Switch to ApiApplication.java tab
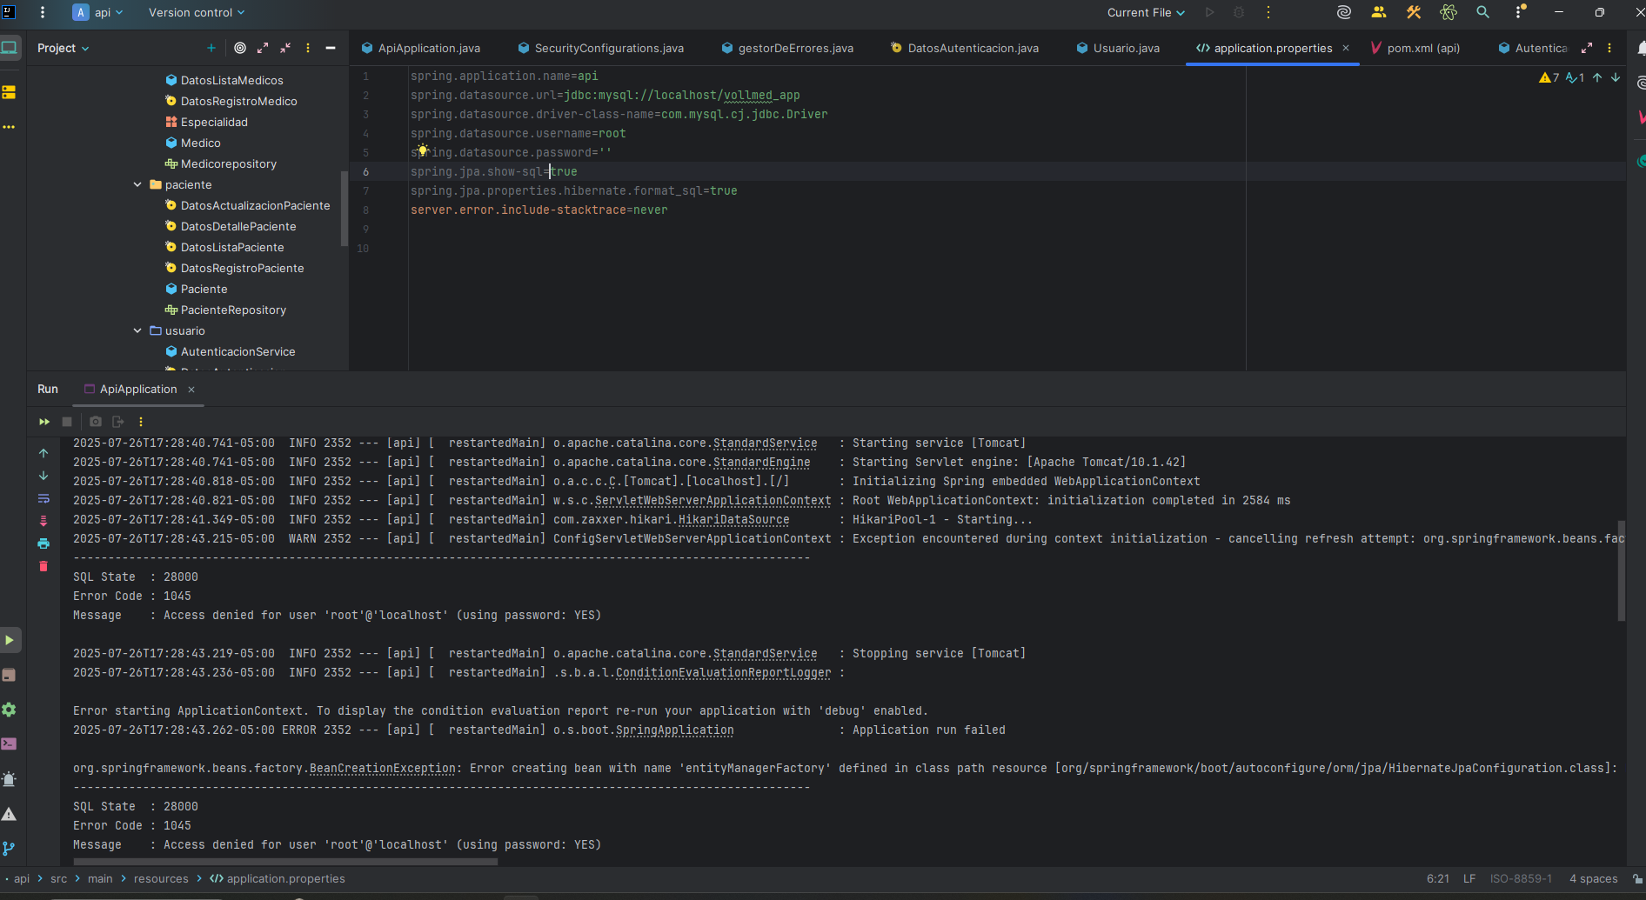 [x=421, y=48]
